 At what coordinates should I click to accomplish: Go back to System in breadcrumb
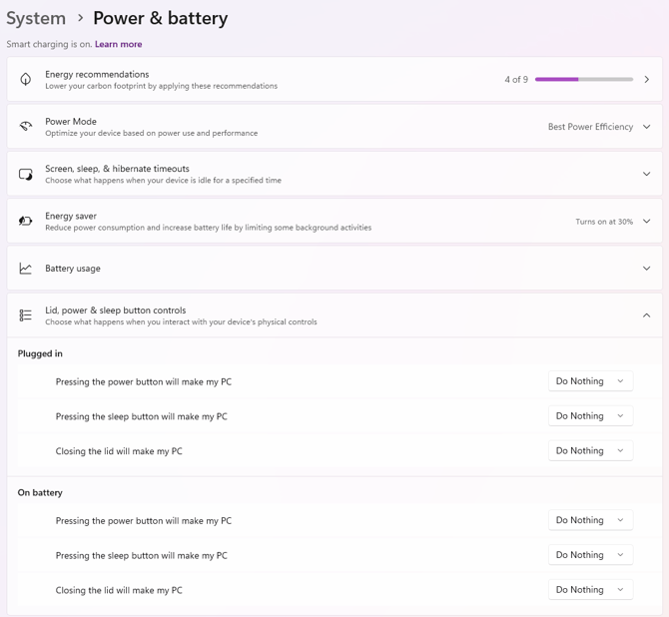pyautogui.click(x=36, y=18)
